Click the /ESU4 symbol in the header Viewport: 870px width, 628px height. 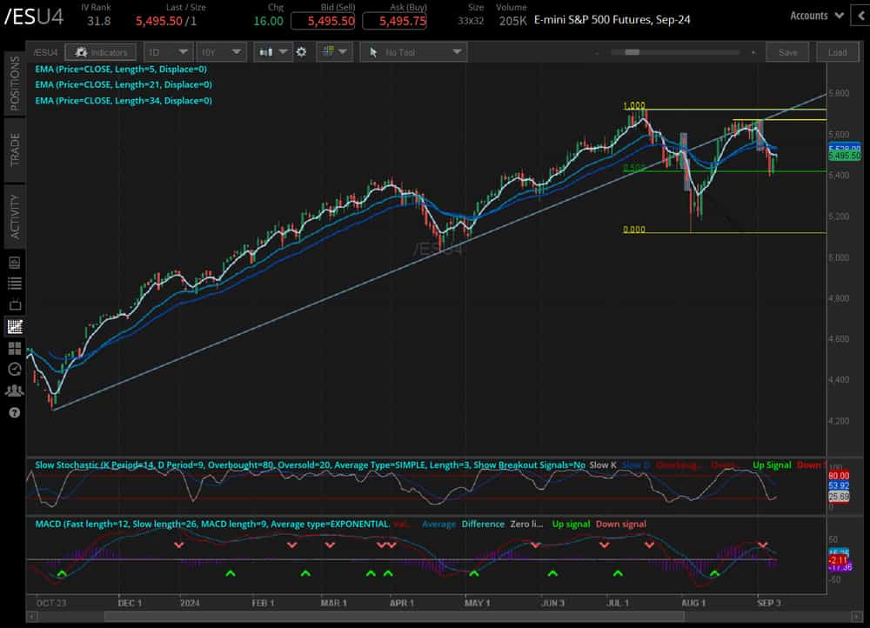pyautogui.click(x=35, y=17)
